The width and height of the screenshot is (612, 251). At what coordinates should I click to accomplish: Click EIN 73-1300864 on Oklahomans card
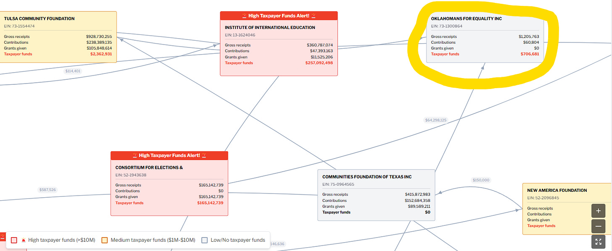(x=446, y=26)
